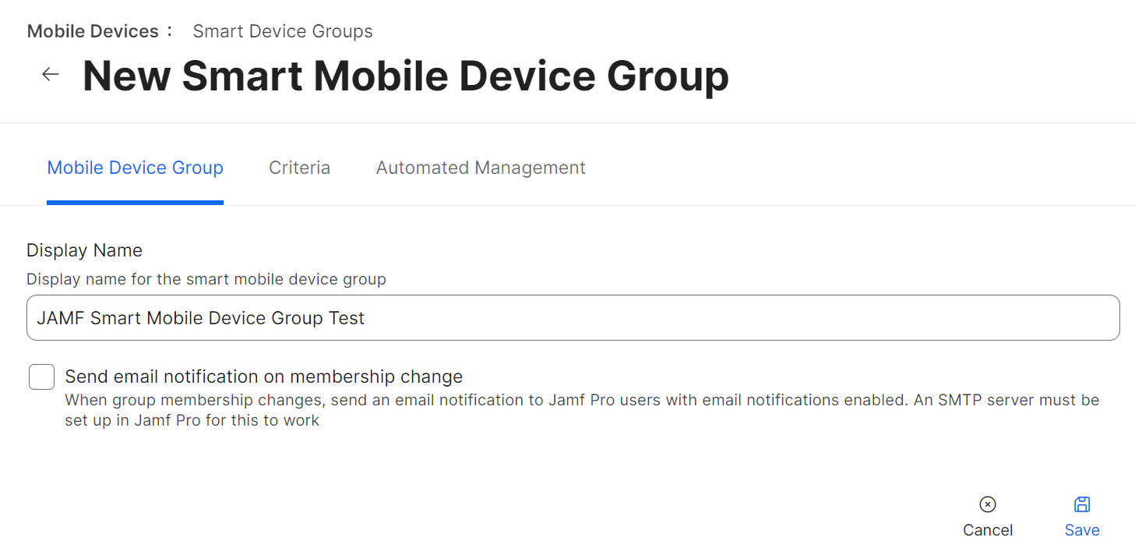The height and width of the screenshot is (555, 1135).
Task: Click the 'Display Name' field label
Action: [x=84, y=250]
